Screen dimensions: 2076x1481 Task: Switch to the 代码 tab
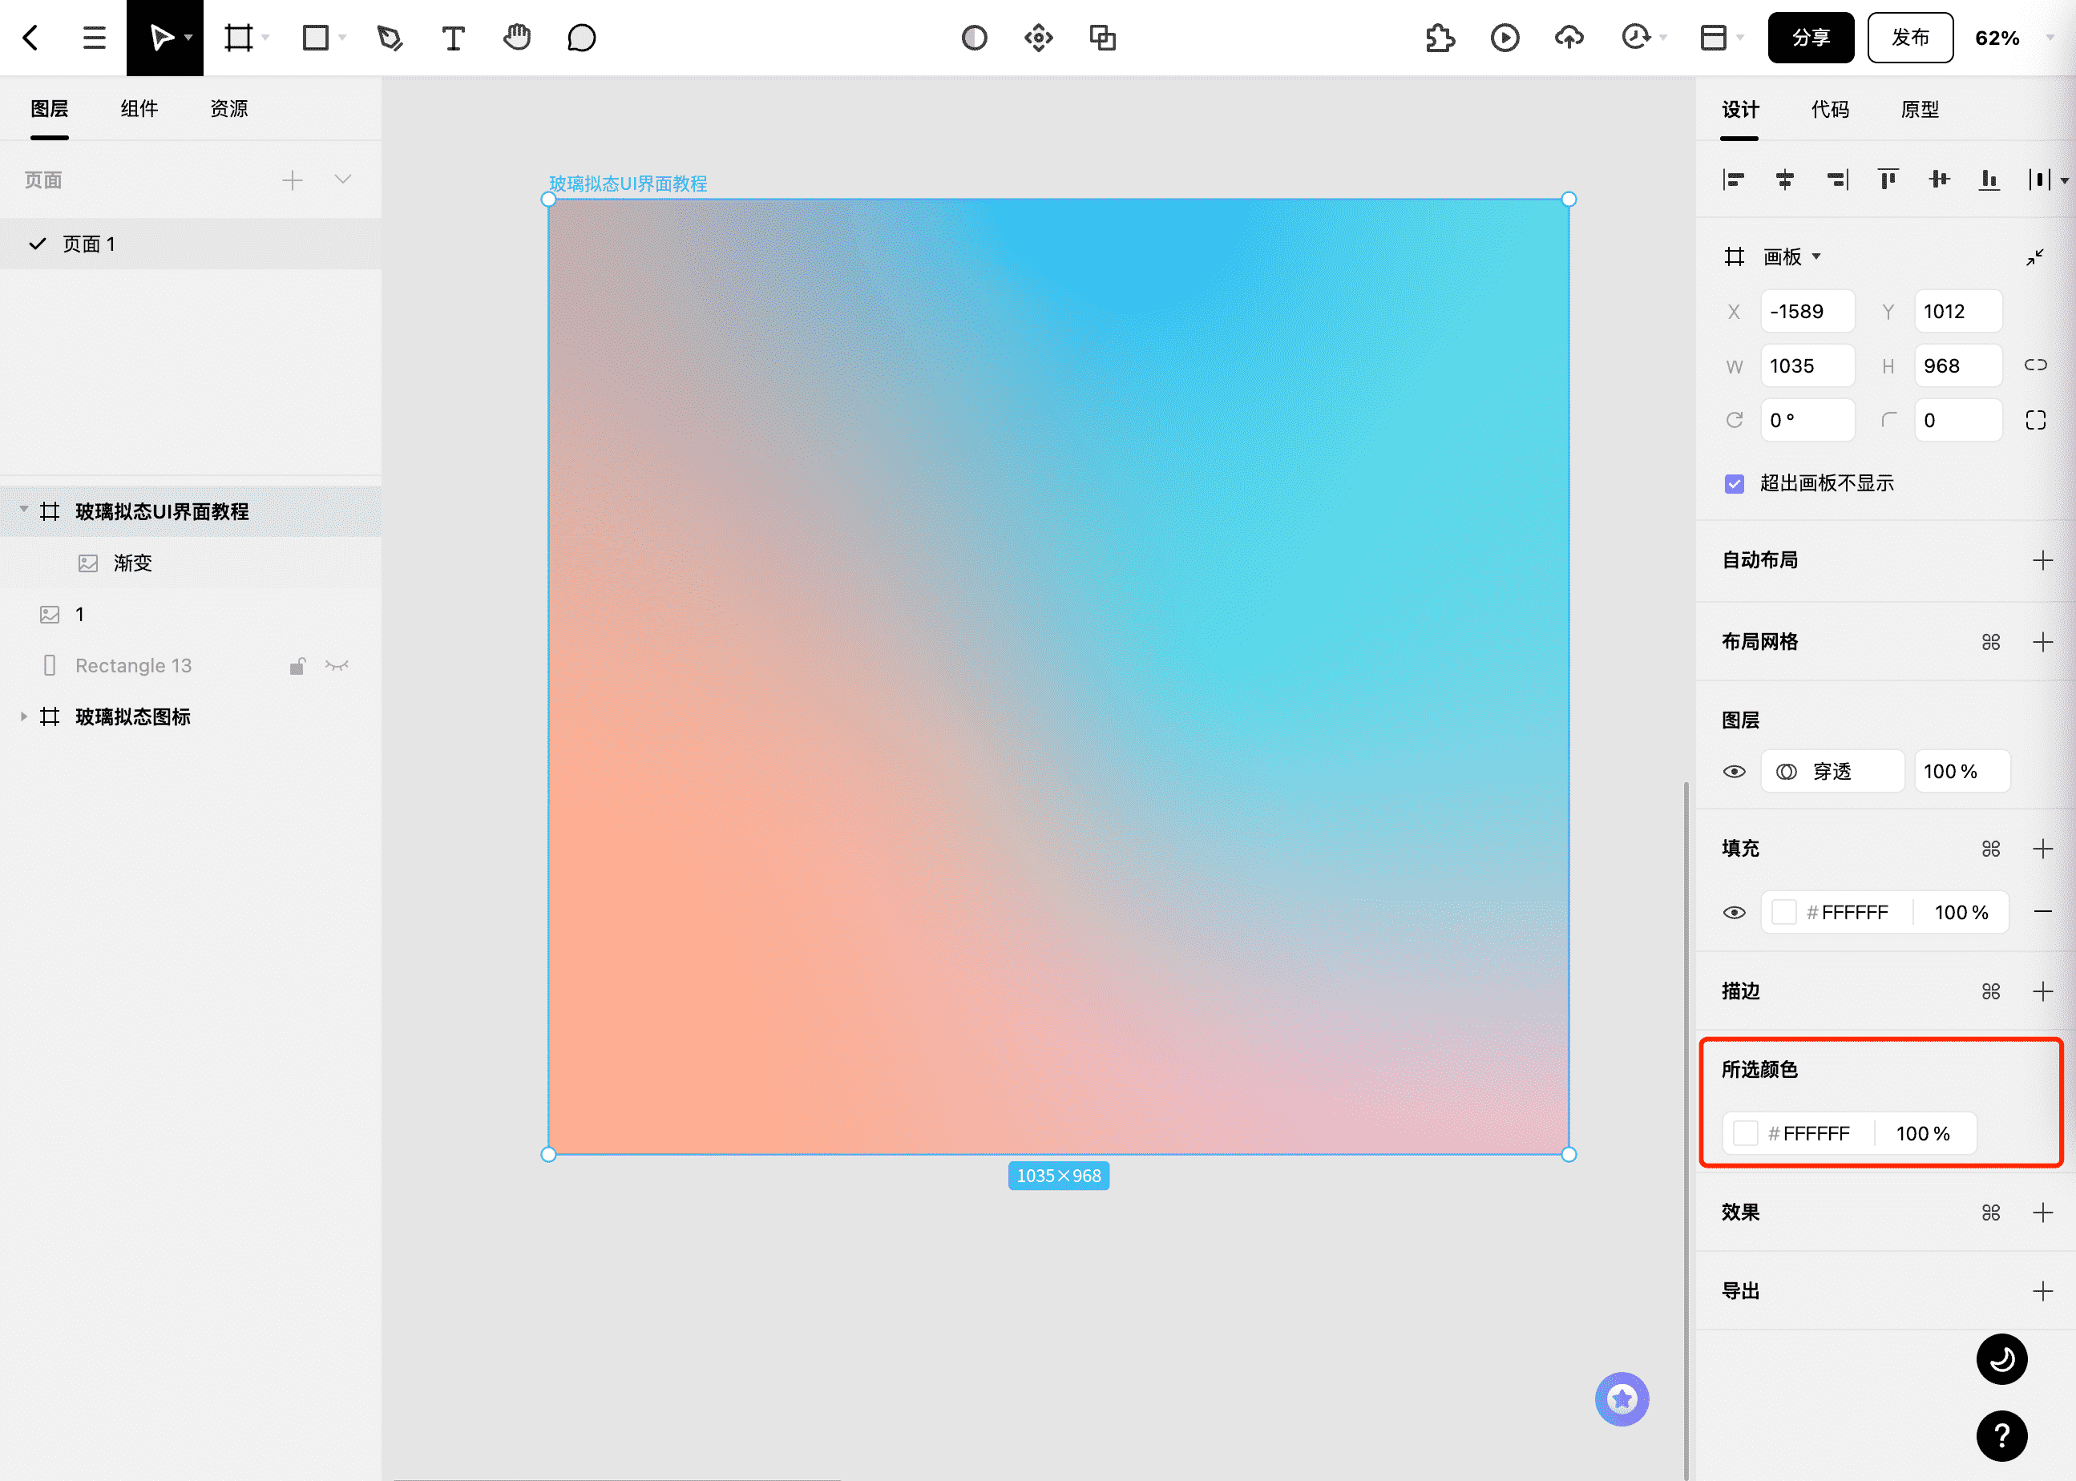coord(1830,110)
